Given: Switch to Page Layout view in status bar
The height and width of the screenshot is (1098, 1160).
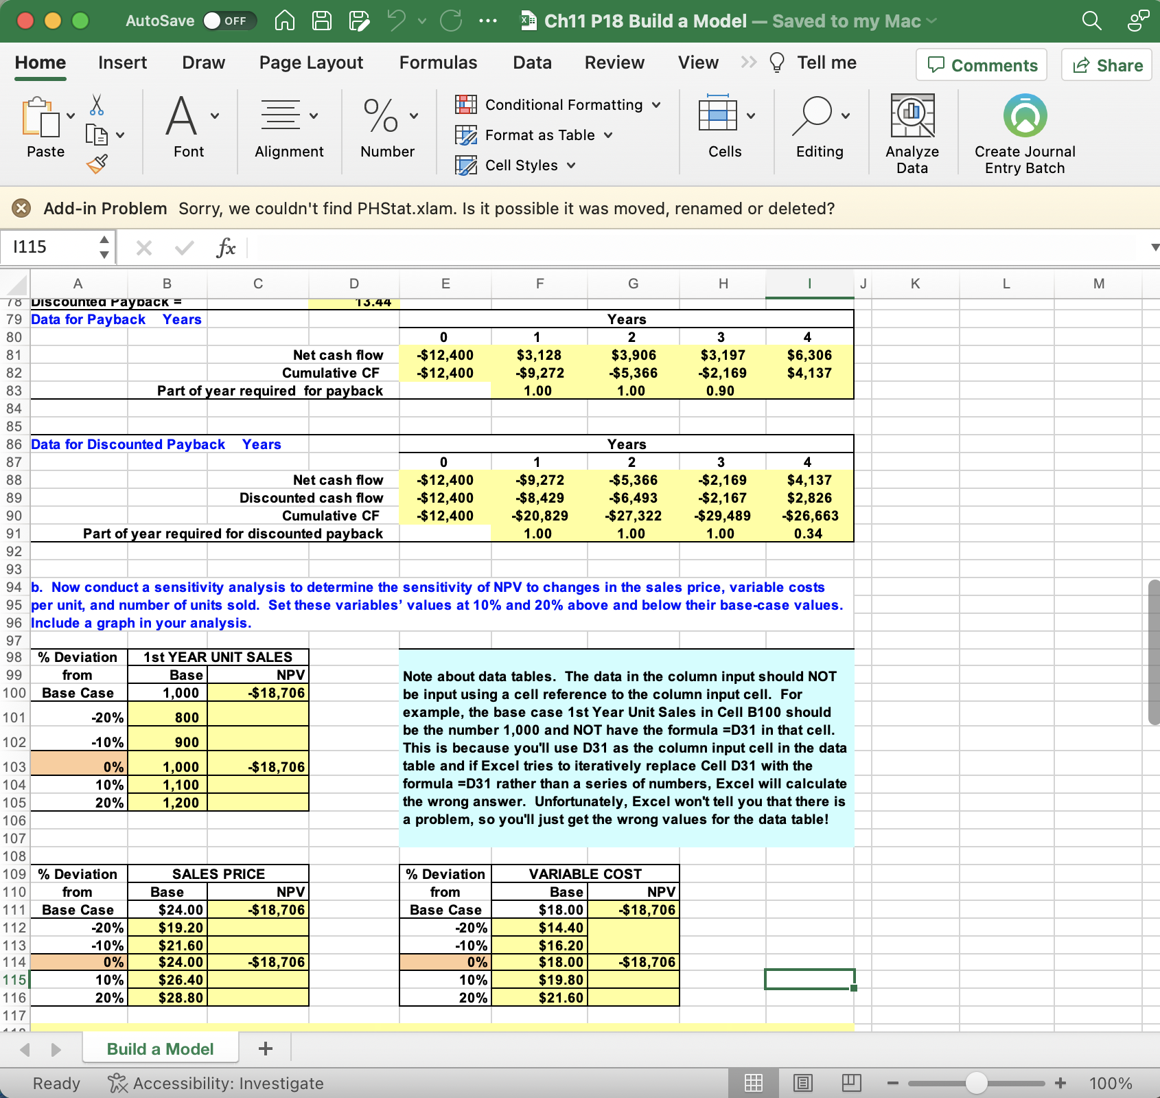Looking at the screenshot, I should [x=802, y=1084].
